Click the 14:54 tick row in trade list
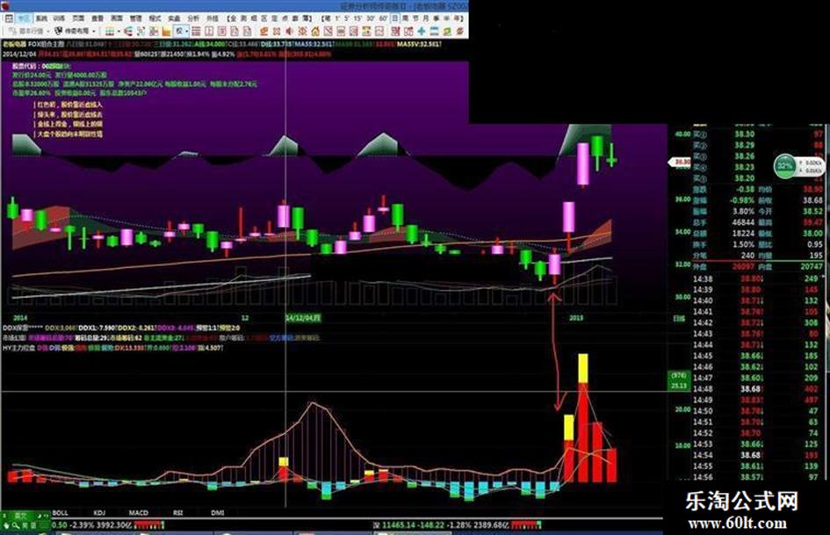This screenshot has height=535, width=830. (758, 455)
